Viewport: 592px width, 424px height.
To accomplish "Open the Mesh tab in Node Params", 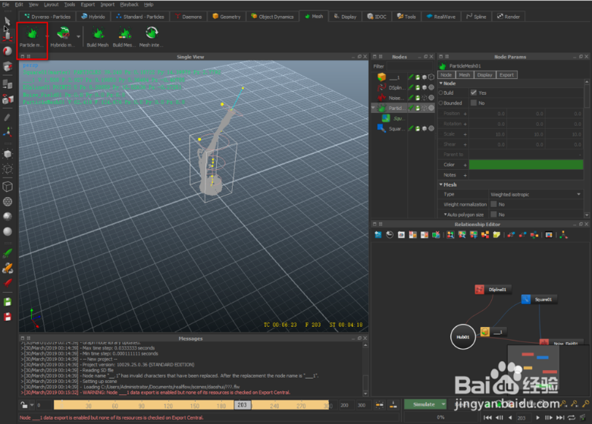I will click(464, 75).
